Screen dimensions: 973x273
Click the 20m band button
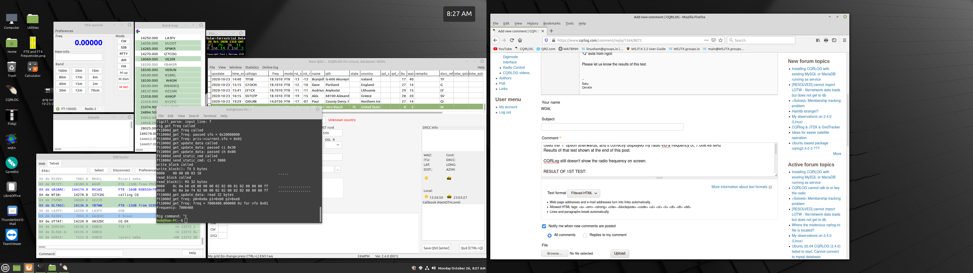pyautogui.click(x=79, y=71)
